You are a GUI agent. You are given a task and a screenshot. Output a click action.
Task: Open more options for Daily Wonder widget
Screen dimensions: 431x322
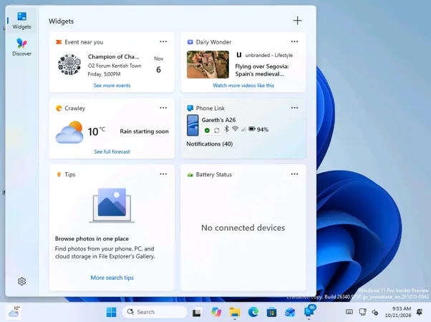[294, 41]
